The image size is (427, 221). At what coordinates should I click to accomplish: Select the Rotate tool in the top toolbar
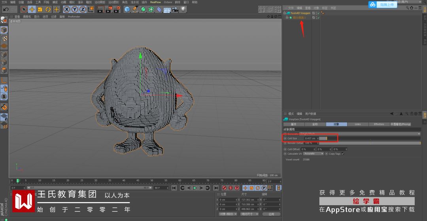[48, 9]
